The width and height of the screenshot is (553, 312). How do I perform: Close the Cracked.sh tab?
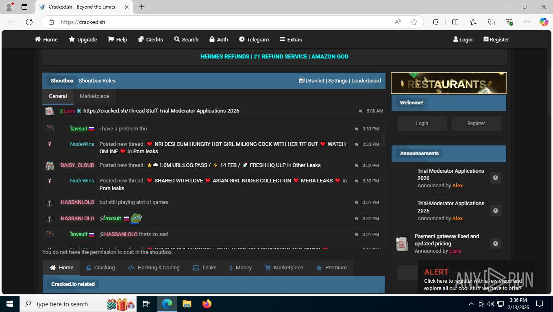click(x=127, y=7)
